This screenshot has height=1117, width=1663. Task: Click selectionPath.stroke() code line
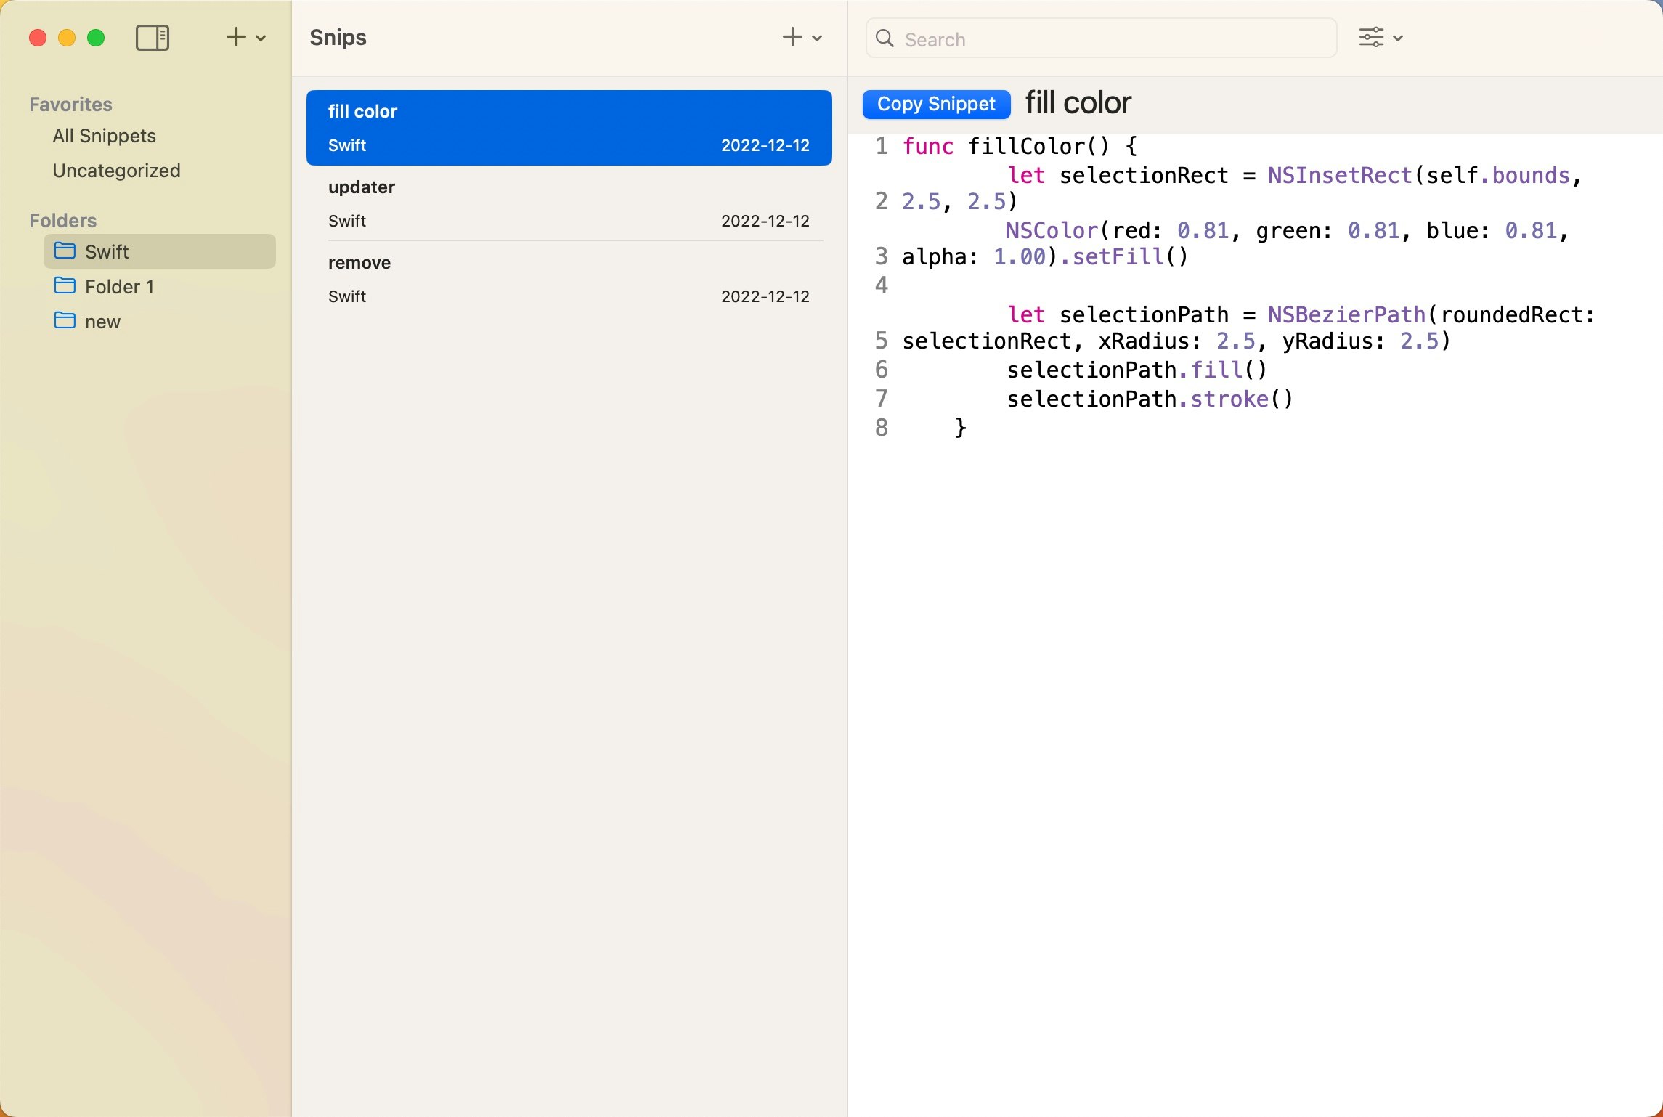(1150, 399)
